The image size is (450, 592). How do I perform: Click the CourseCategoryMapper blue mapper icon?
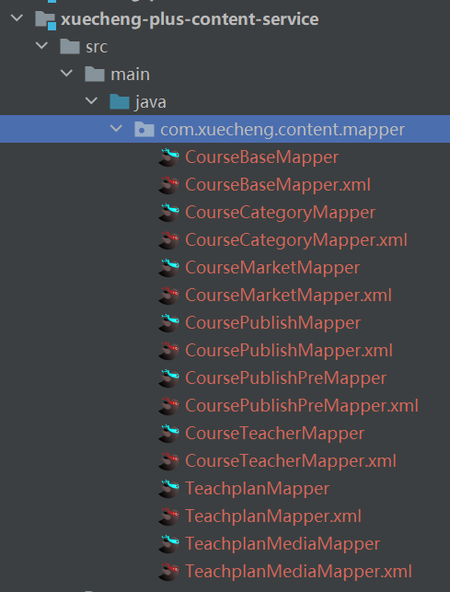[x=168, y=213]
